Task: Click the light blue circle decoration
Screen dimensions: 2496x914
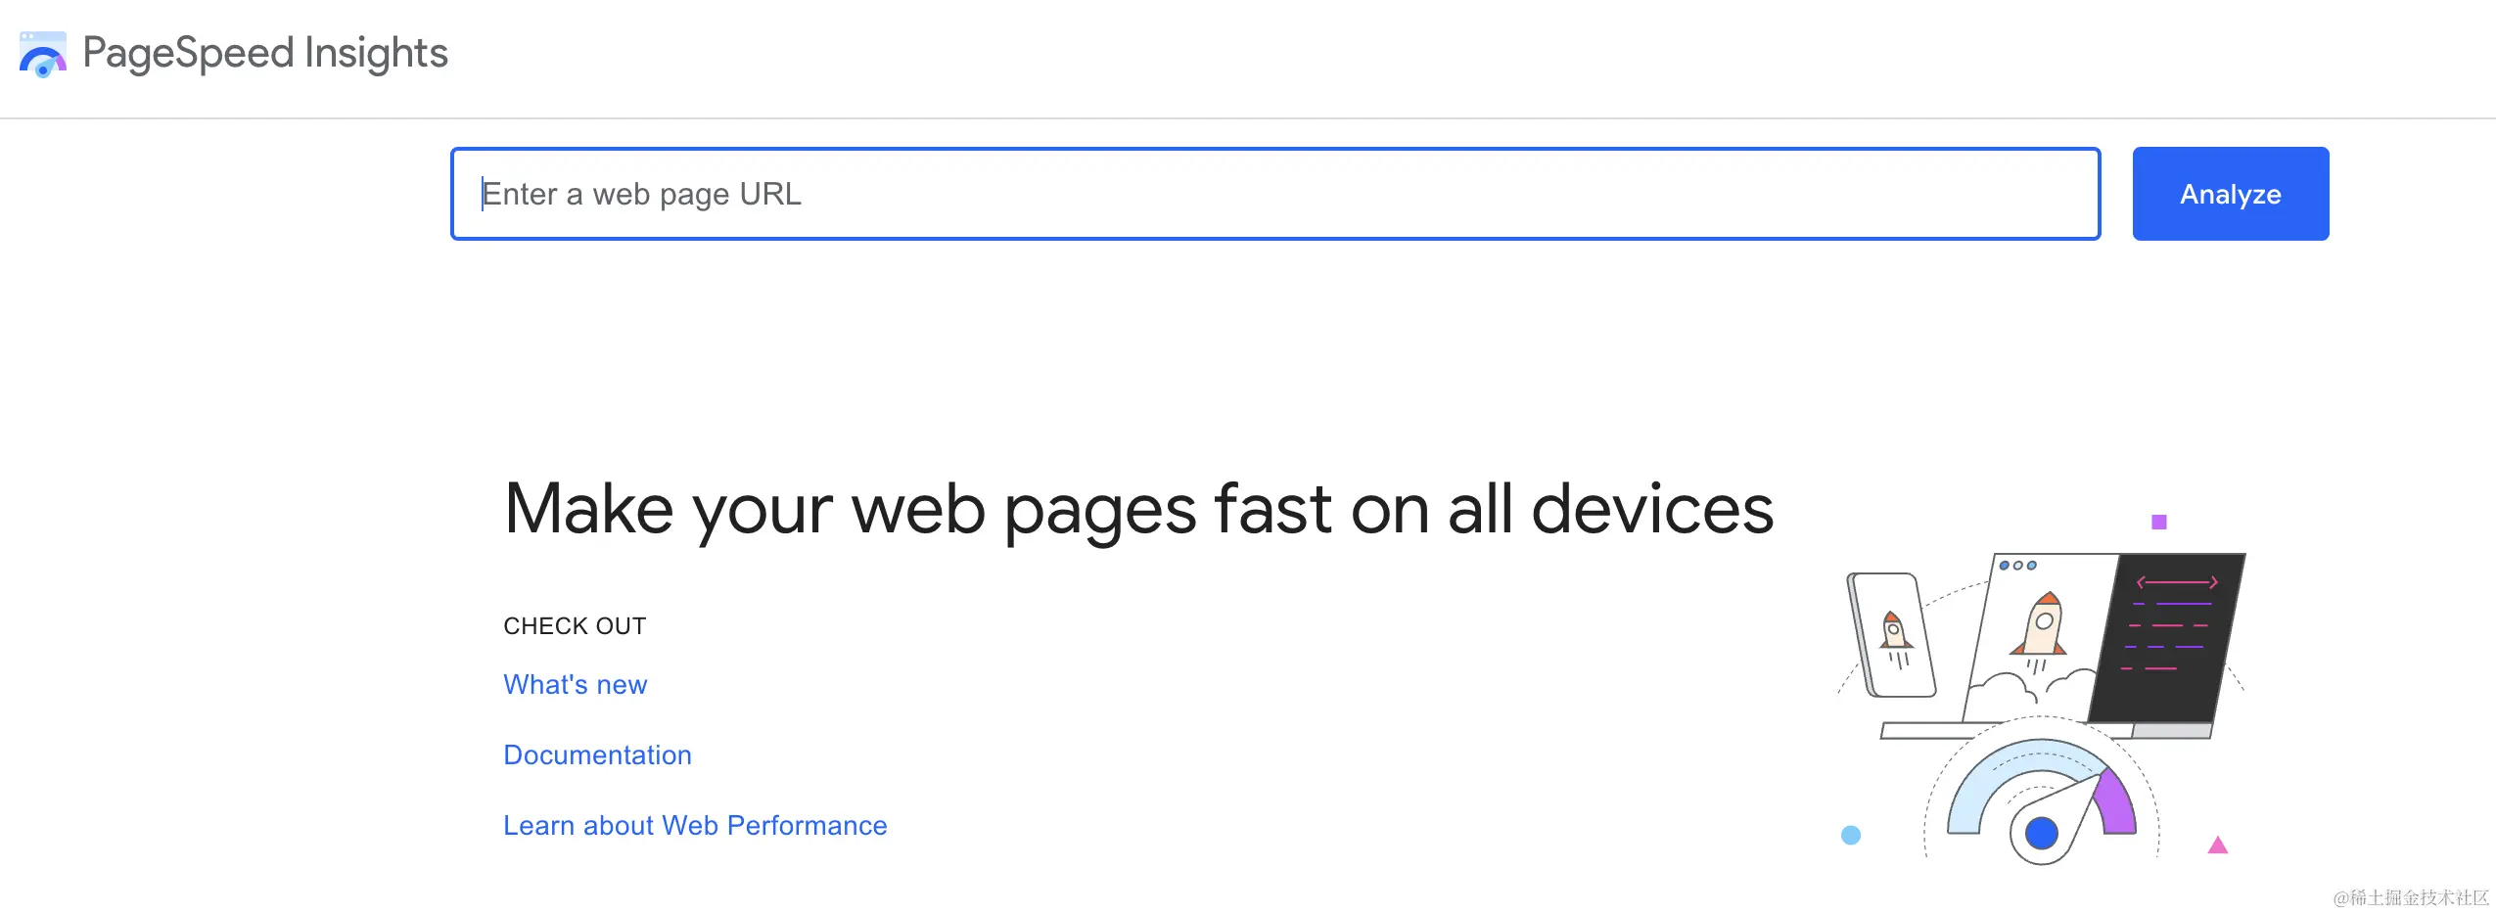Action: [x=1850, y=835]
